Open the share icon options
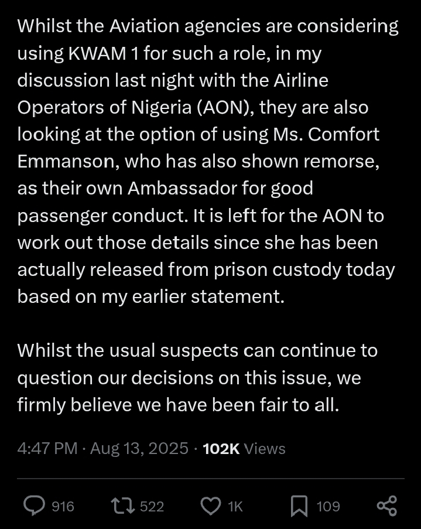The width and height of the screenshot is (421, 529). pyautogui.click(x=386, y=506)
